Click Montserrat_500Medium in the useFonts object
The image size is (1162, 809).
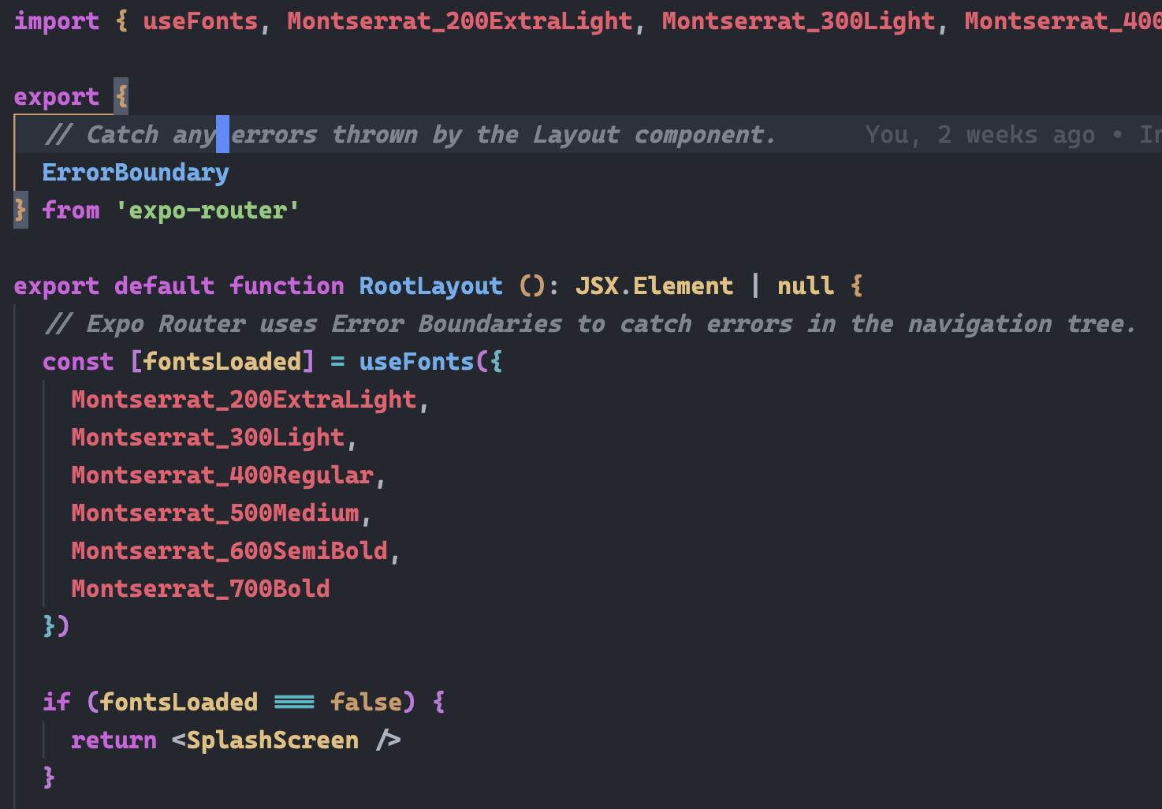point(215,513)
